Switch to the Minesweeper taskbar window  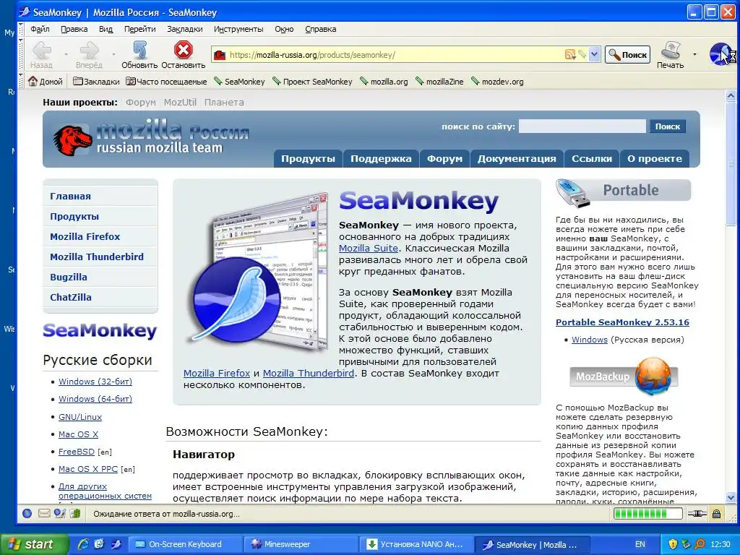pos(301,544)
